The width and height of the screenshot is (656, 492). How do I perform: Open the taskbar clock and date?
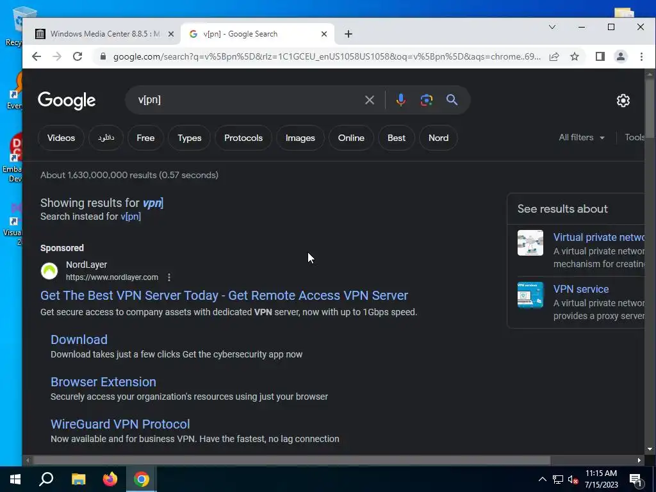pyautogui.click(x=601, y=479)
